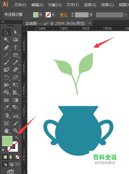Open the screen mode button

click(x=11, y=172)
